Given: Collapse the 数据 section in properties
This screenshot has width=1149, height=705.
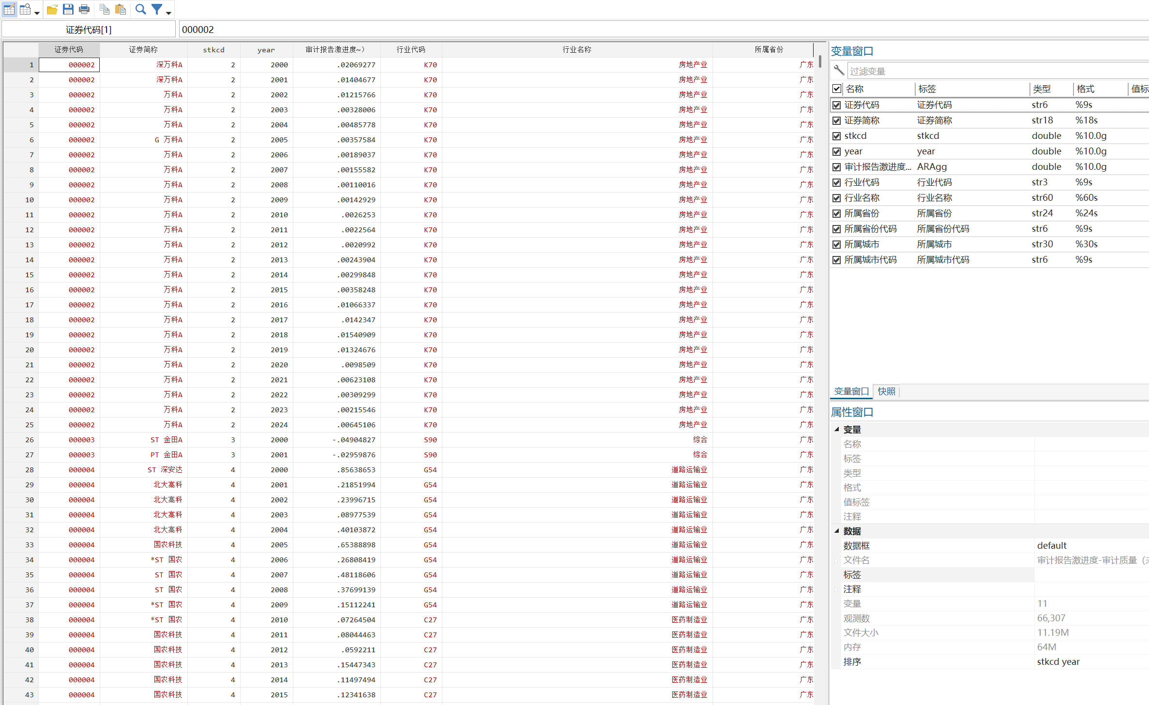Looking at the screenshot, I should 837,531.
